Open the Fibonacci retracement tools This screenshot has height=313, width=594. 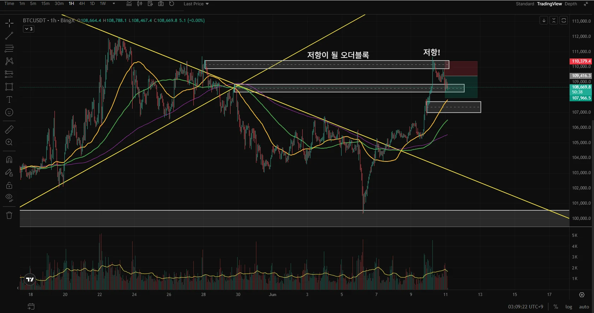9,48
